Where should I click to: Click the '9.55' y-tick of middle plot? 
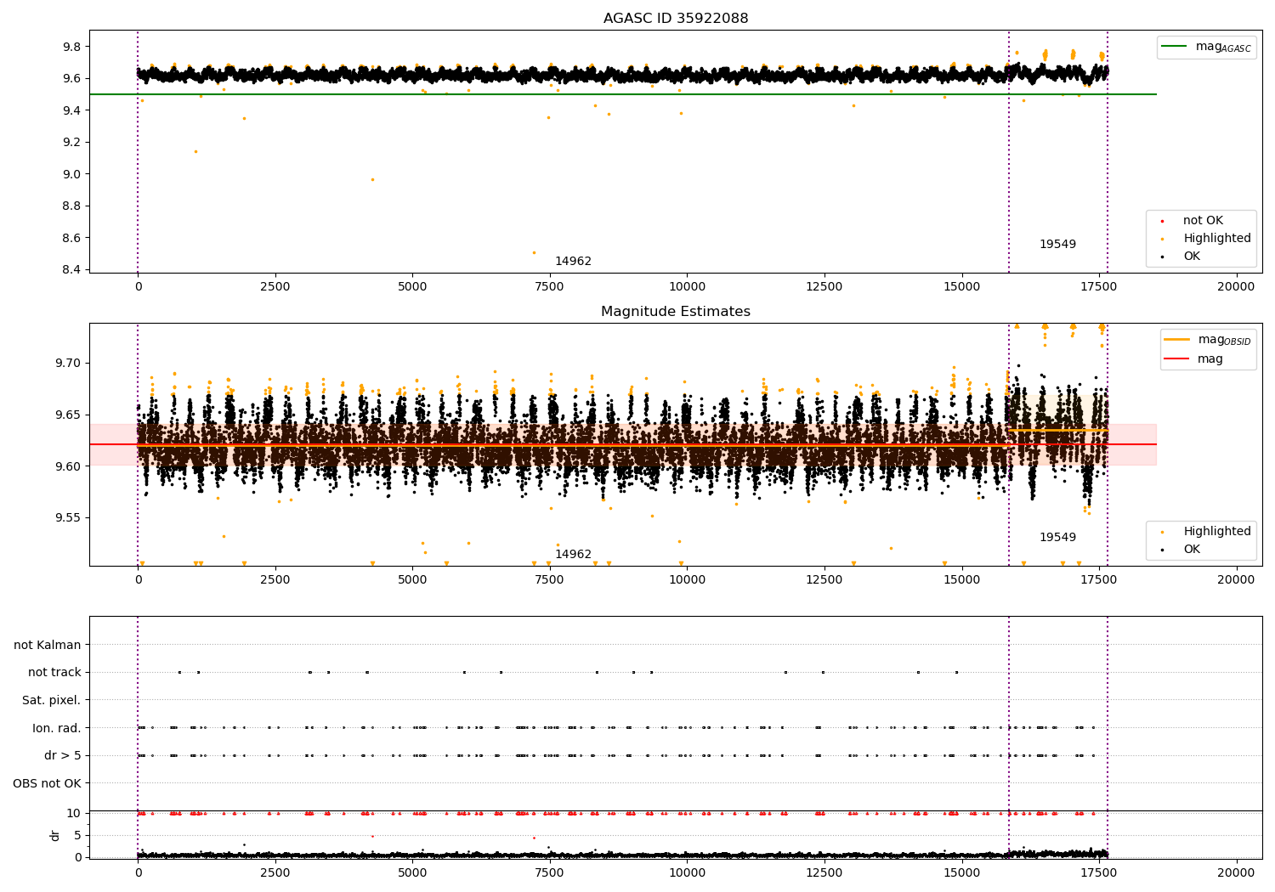(x=68, y=518)
